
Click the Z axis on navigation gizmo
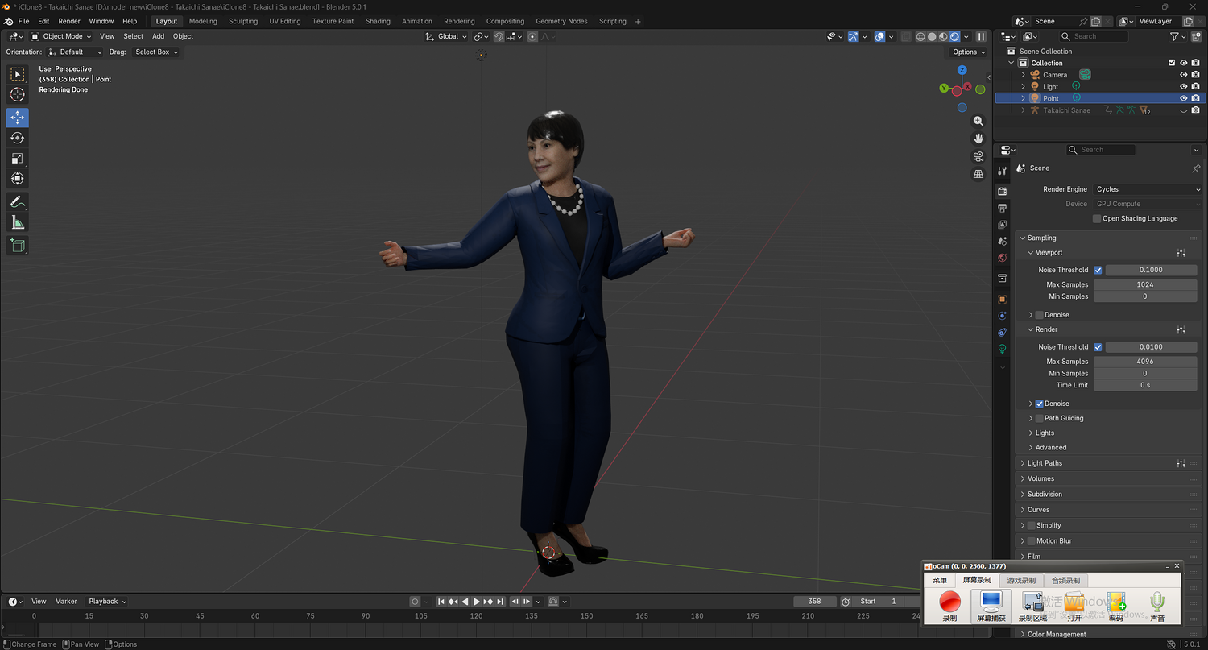coord(962,70)
